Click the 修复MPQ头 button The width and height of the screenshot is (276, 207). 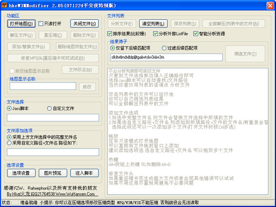[53, 58]
